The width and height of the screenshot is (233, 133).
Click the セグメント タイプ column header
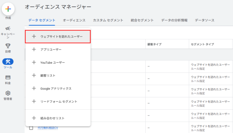[x=202, y=44]
